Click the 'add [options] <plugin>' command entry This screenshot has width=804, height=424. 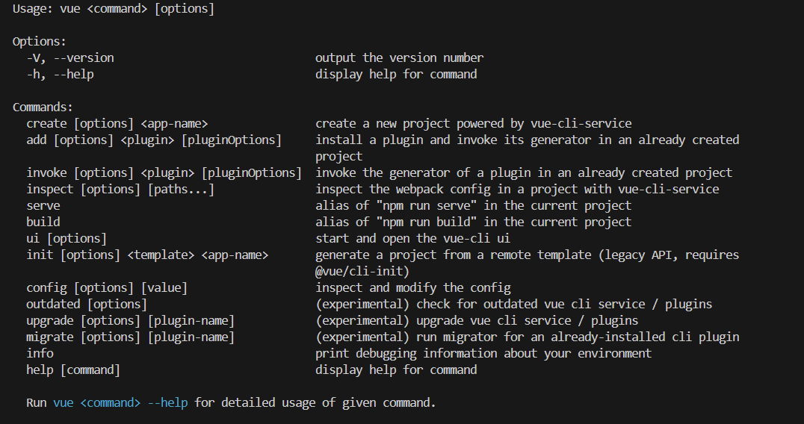click(154, 140)
